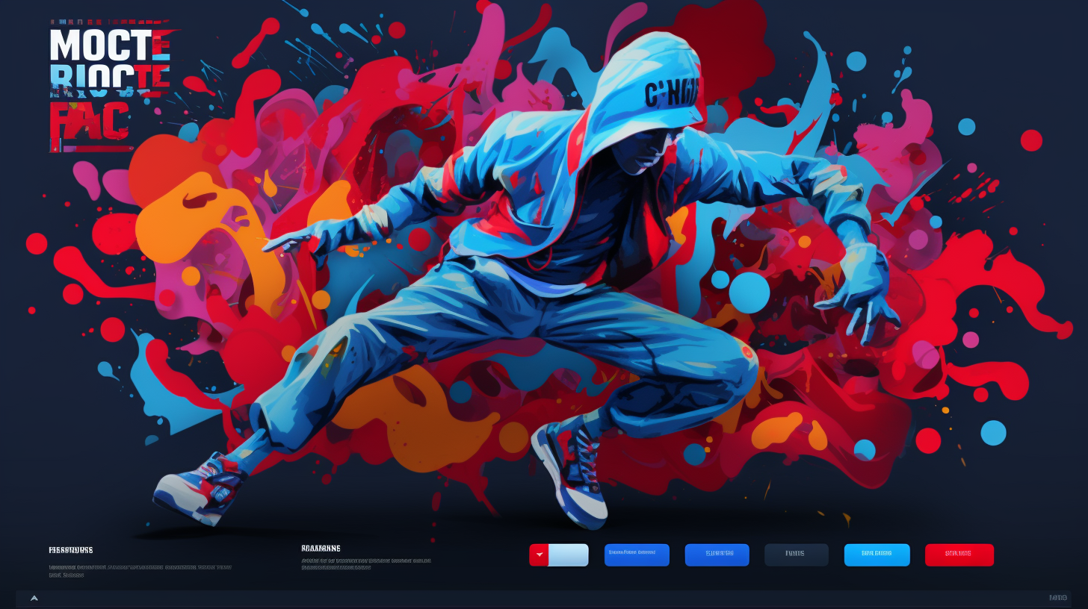Click the up-arrow icon in the bottom bar
This screenshot has height=609, width=1088.
pyautogui.click(x=34, y=598)
